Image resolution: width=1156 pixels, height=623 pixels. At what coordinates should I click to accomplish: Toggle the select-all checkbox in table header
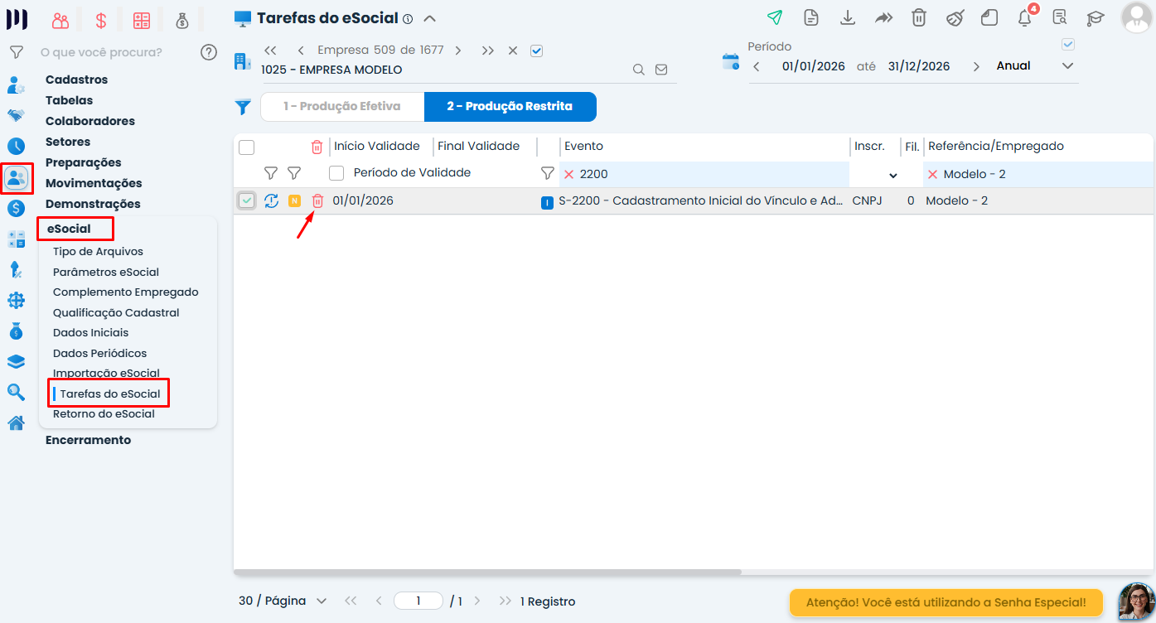pyautogui.click(x=246, y=147)
